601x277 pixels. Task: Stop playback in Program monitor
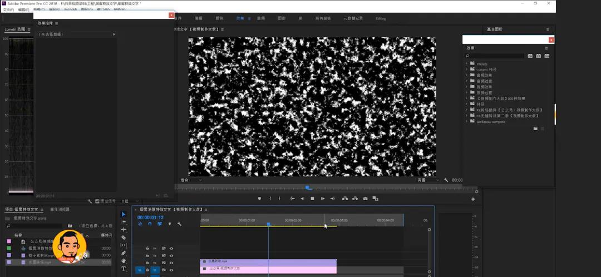[312, 199]
